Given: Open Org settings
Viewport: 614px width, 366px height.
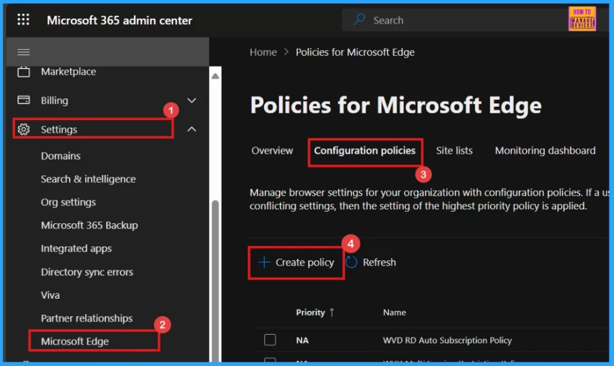Looking at the screenshot, I should pos(68,202).
